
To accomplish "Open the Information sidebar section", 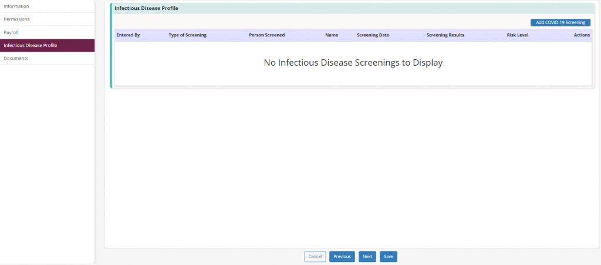I will [47, 6].
